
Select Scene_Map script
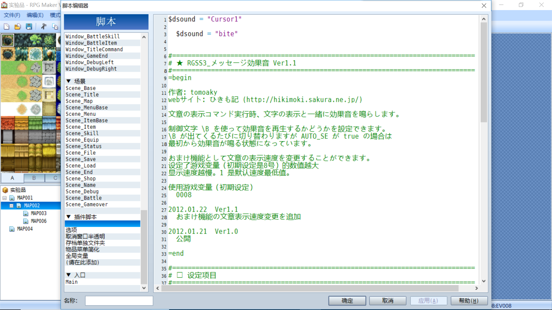point(103,101)
